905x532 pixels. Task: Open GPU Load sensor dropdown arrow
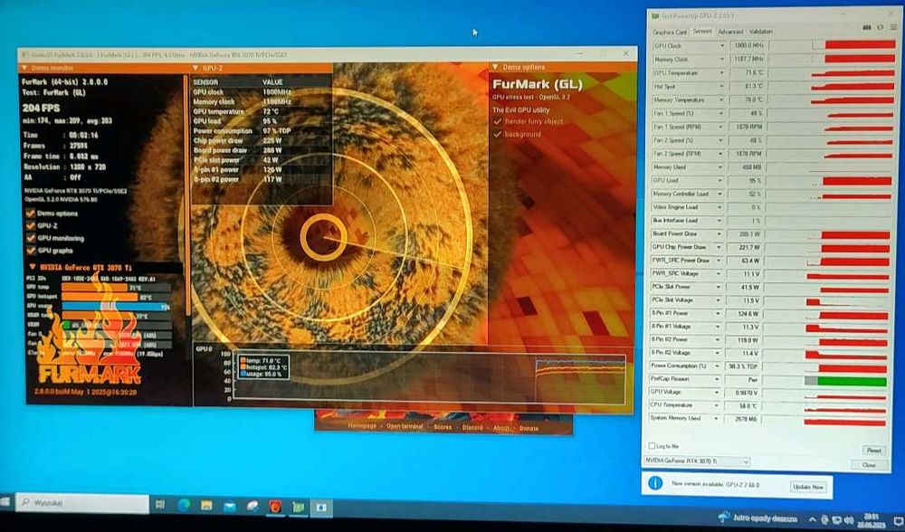click(x=720, y=181)
